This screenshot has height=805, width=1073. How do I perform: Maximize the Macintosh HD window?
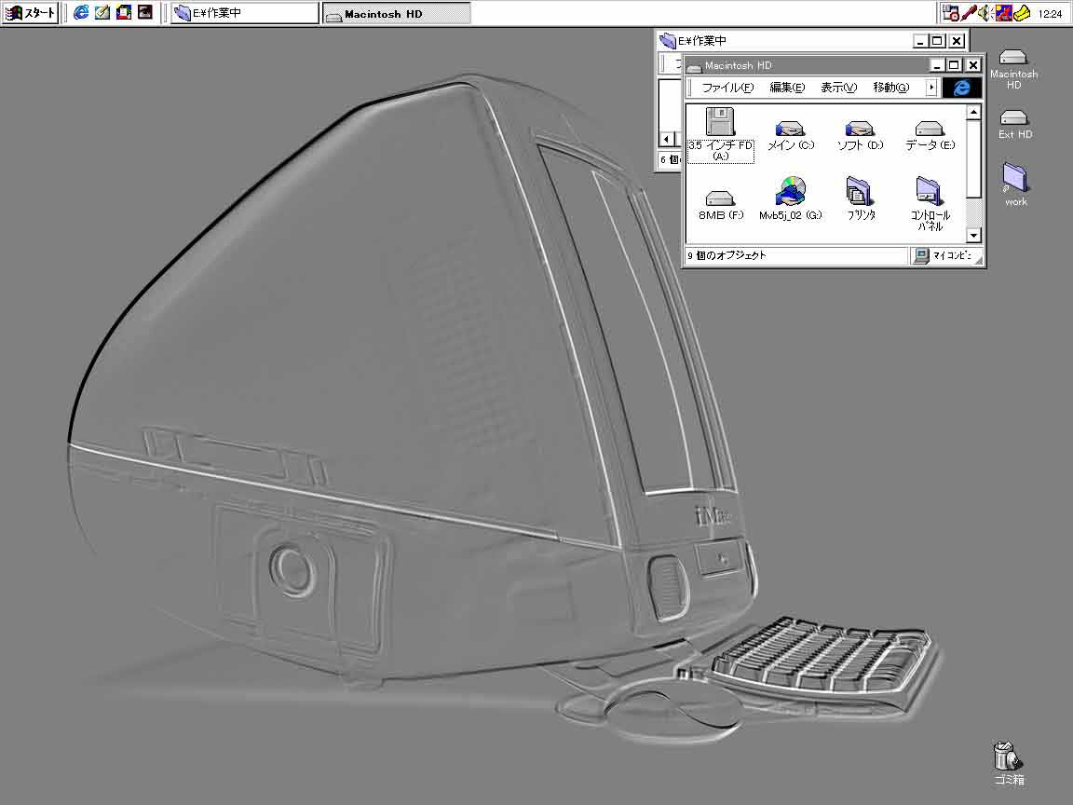953,66
